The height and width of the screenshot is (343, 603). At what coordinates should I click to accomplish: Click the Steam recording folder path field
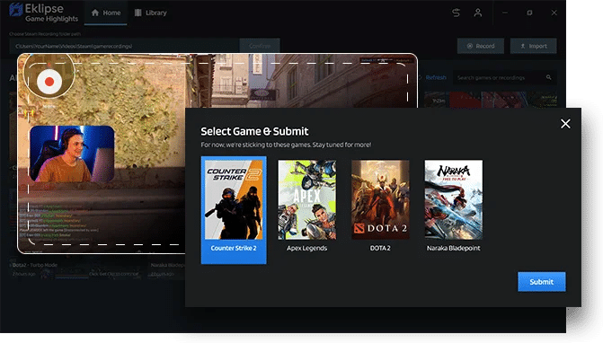(125, 46)
